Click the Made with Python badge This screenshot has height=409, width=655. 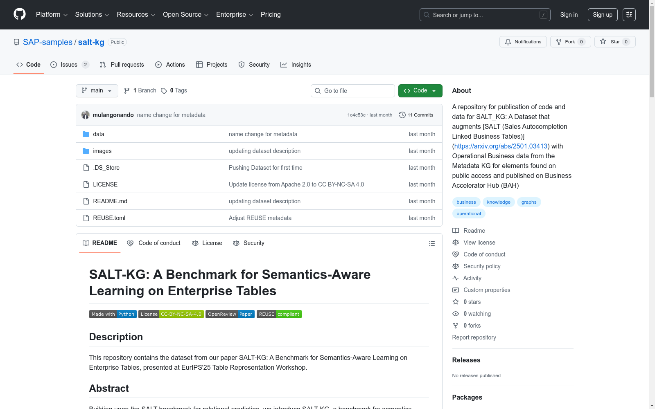[113, 314]
